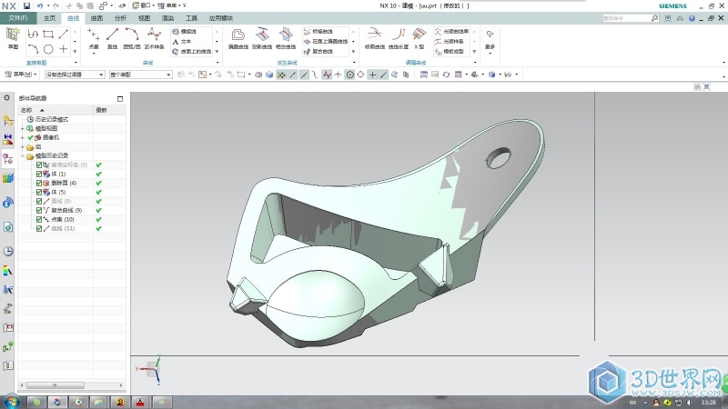Collapse the 模型历史记录 tree node
This screenshot has width=728, height=409.
[x=22, y=156]
